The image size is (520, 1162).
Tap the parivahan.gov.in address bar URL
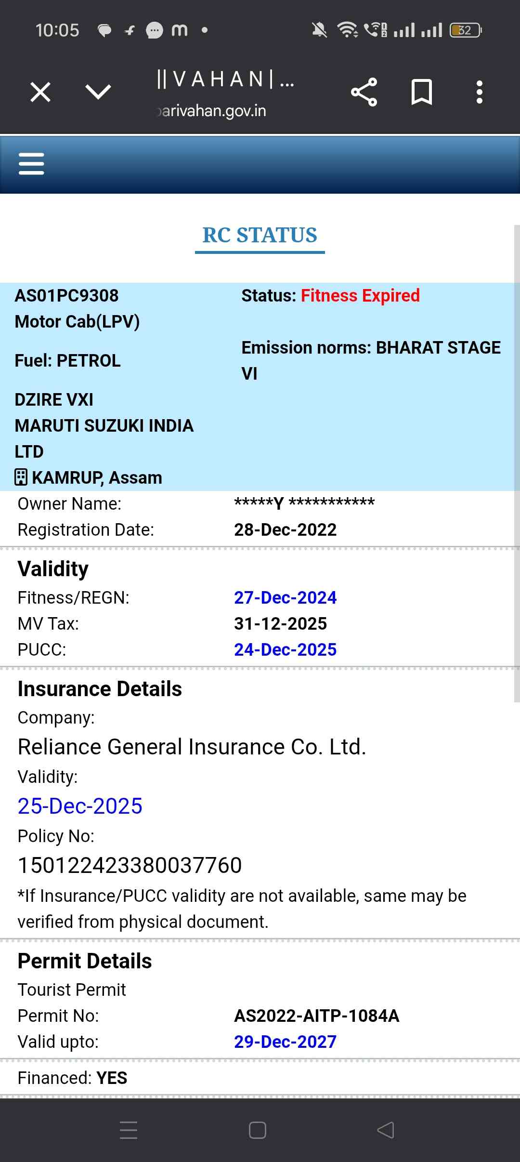[x=213, y=111]
